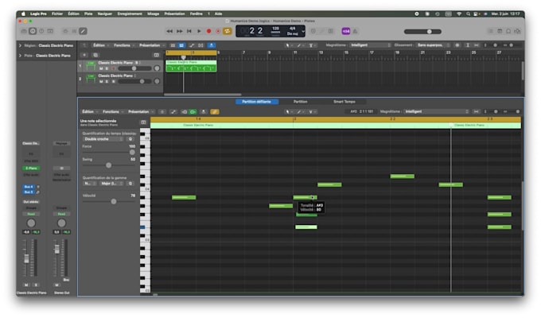Show Quick Help via question-mark icon
This screenshot has height=318, width=541.
(41, 31)
